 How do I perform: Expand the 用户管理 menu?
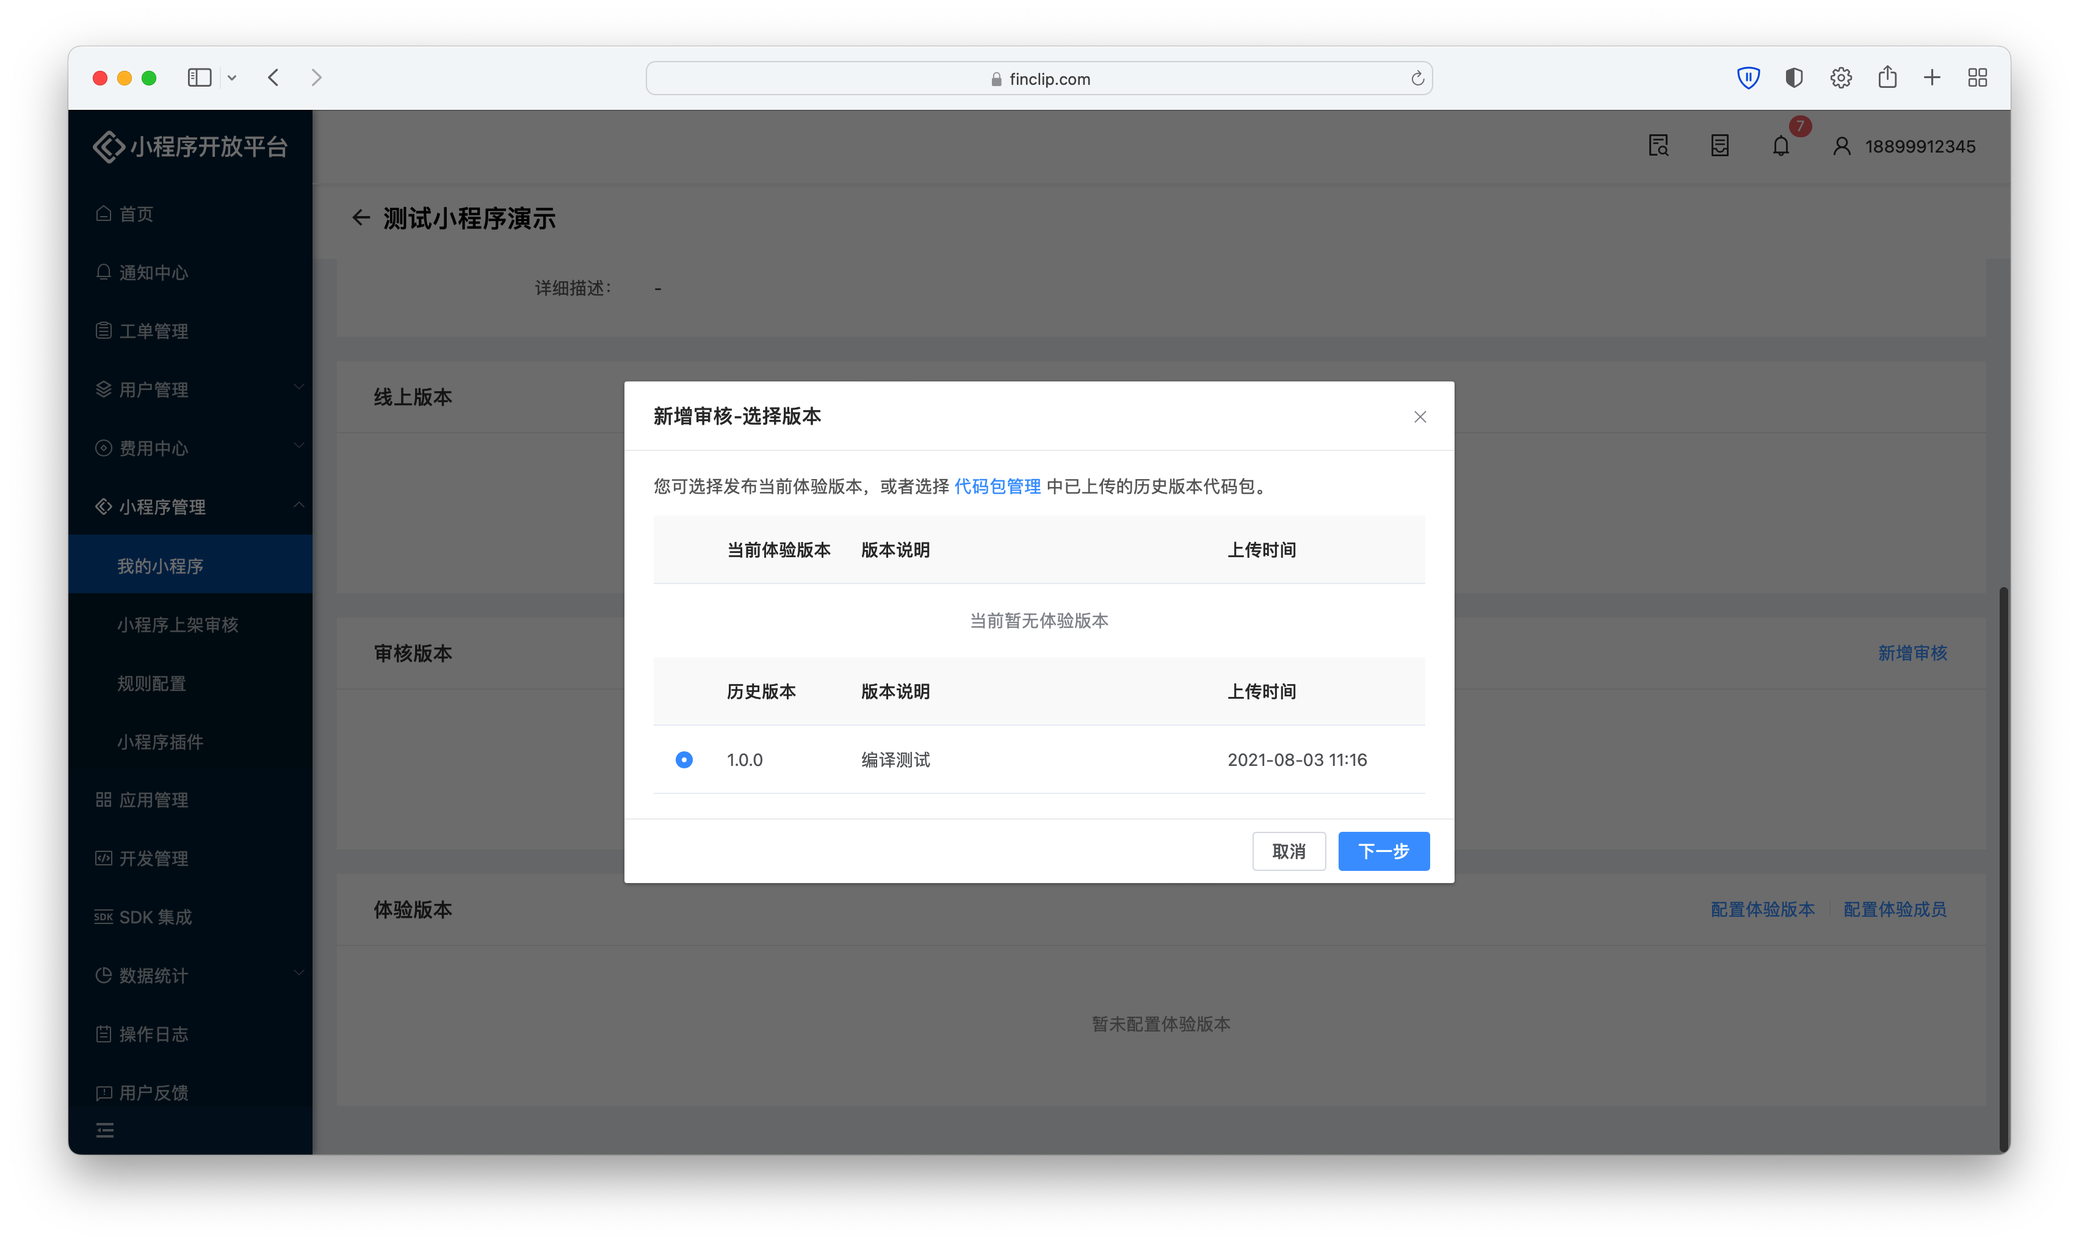click(x=190, y=389)
